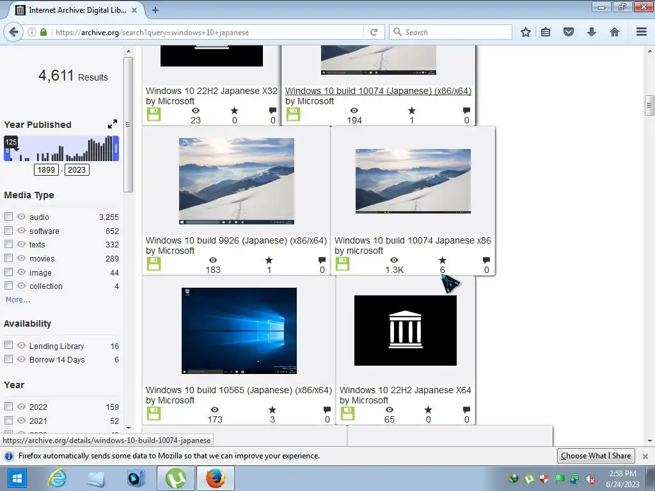Open uTorrent from the taskbar
The height and width of the screenshot is (491, 655).
tap(176, 478)
